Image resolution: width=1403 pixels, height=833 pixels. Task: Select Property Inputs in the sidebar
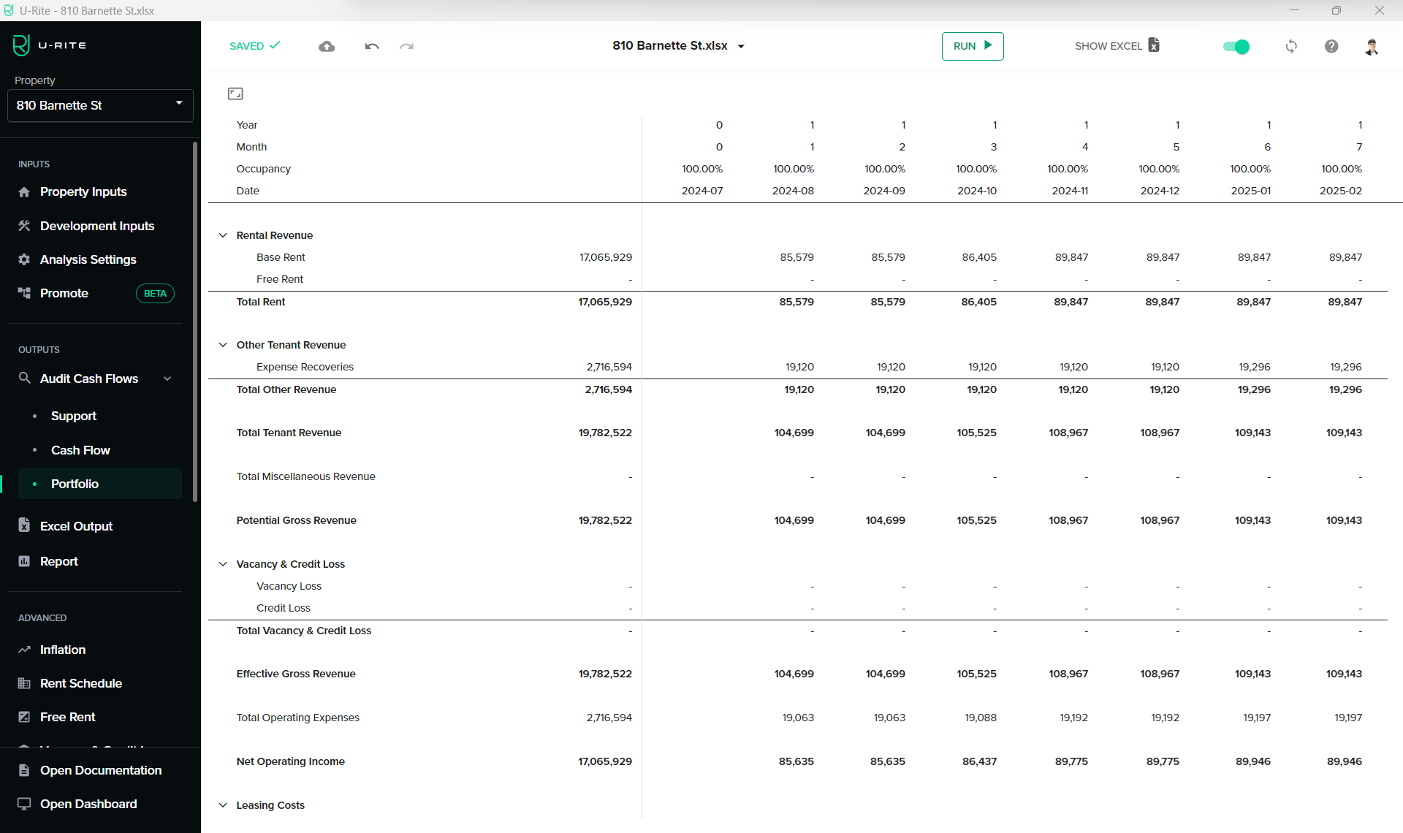tap(83, 191)
